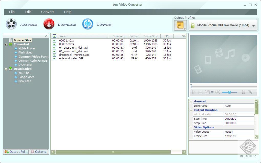Click the Download icon

coord(49,24)
